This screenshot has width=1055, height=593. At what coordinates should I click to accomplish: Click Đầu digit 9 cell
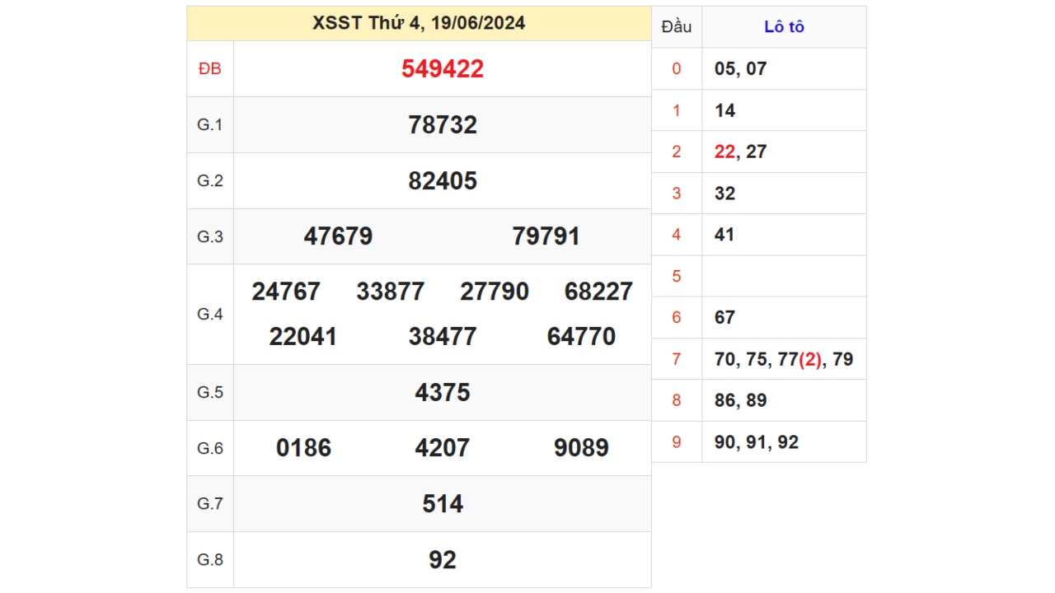[x=677, y=442]
